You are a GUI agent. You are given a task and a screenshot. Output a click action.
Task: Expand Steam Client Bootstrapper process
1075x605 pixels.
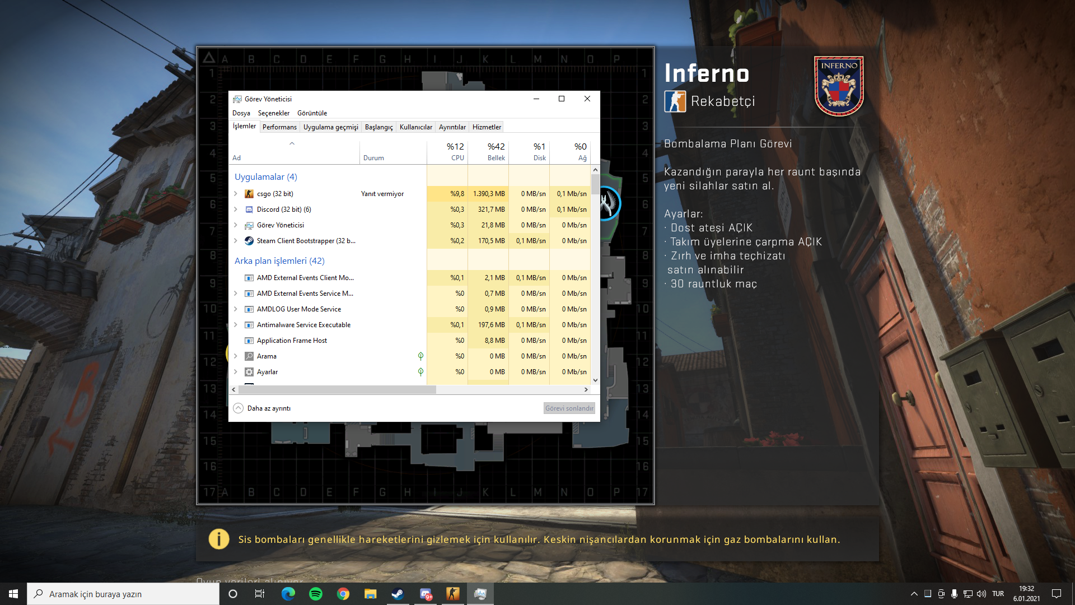(236, 241)
